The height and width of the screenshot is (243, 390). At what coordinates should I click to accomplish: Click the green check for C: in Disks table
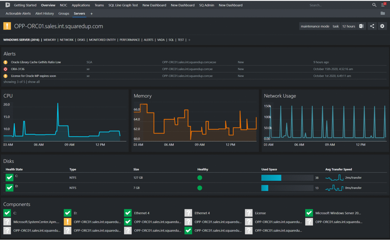coord(9,177)
